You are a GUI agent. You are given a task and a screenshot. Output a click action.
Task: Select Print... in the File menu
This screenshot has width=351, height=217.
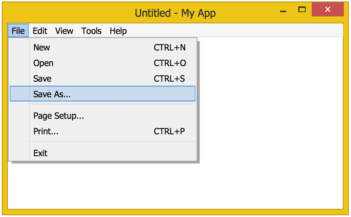coord(102,131)
